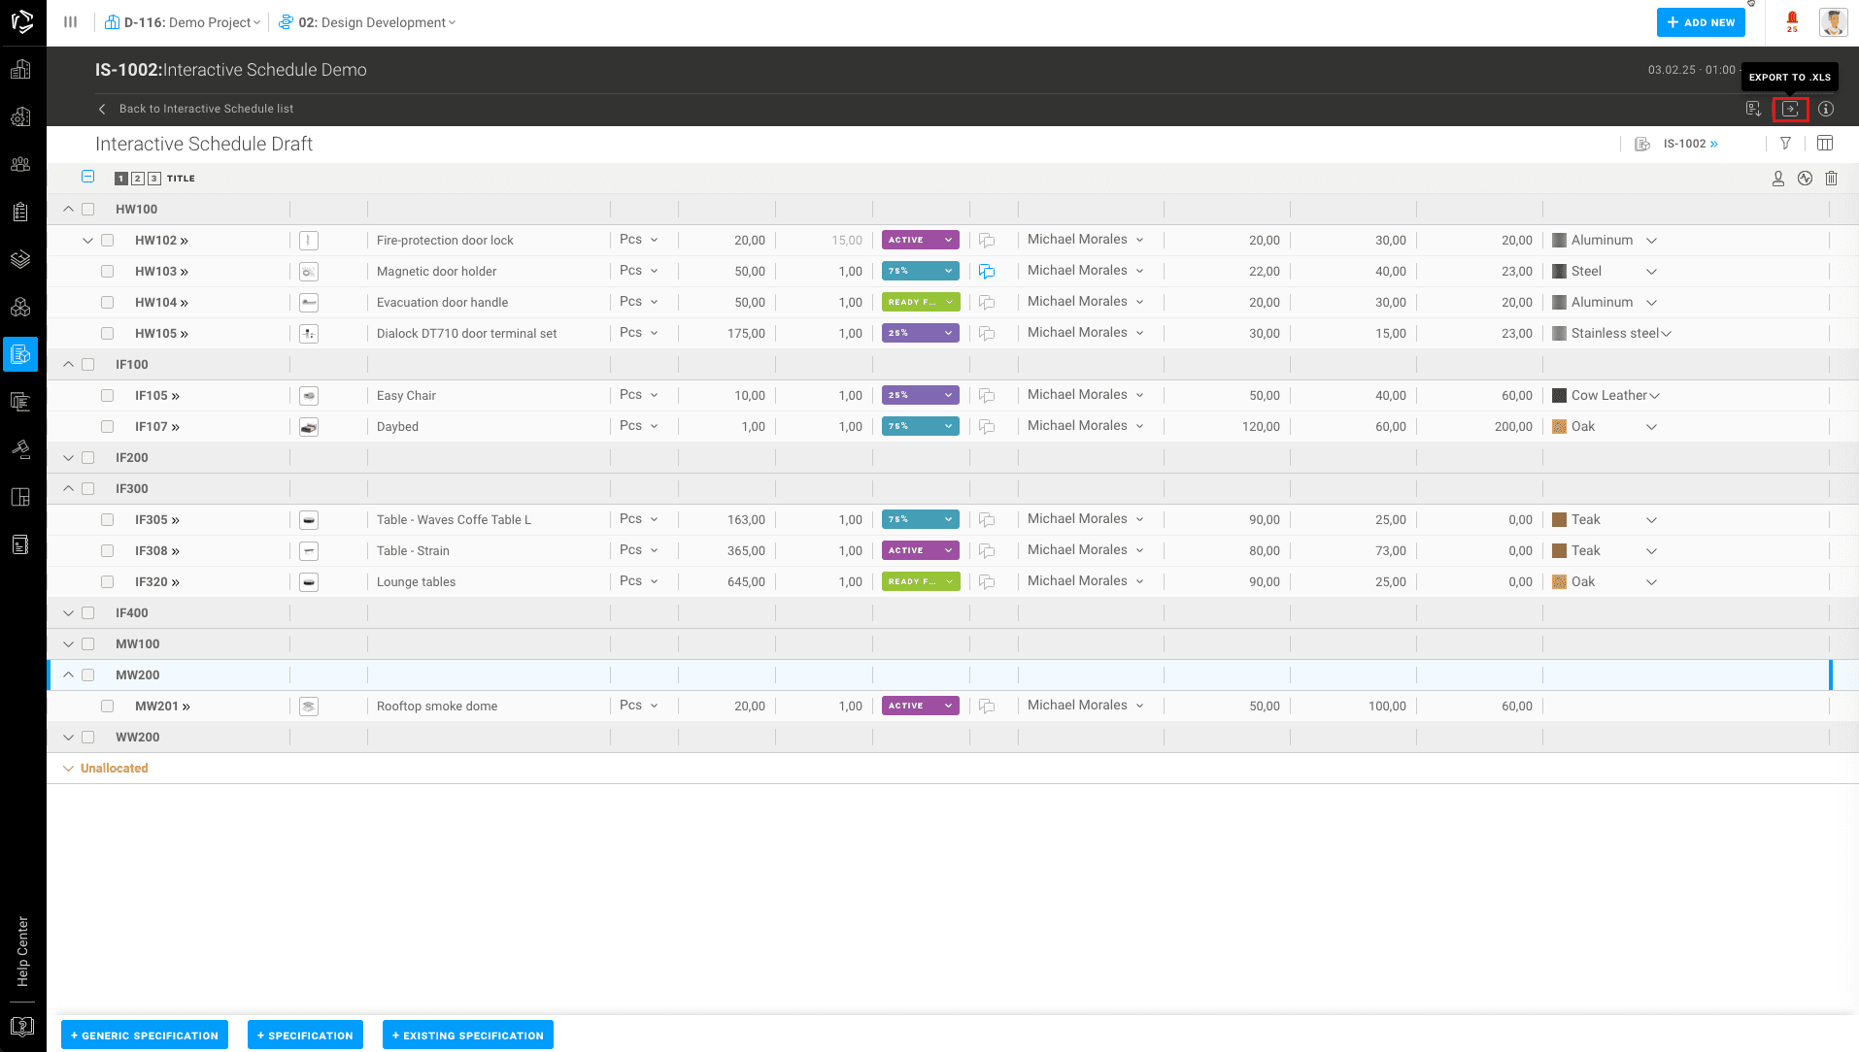
Task: Open Pcs unit dropdown on Easy Chair row
Action: pyautogui.click(x=639, y=395)
